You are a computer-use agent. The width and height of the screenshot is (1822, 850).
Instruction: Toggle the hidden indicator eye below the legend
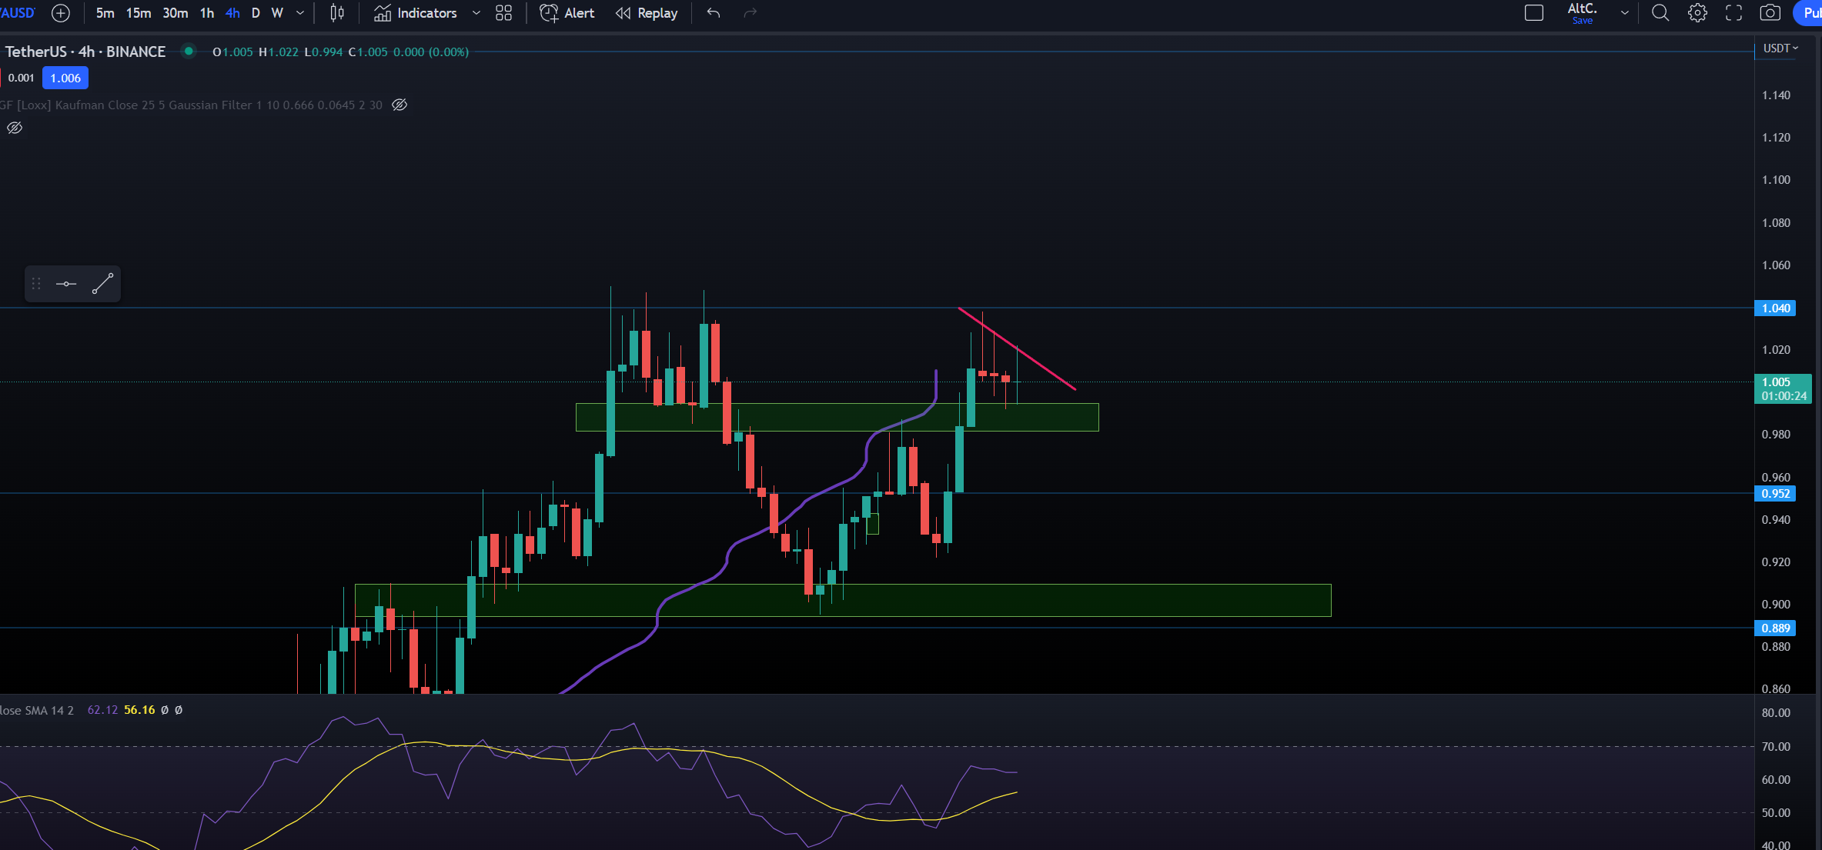(15, 128)
